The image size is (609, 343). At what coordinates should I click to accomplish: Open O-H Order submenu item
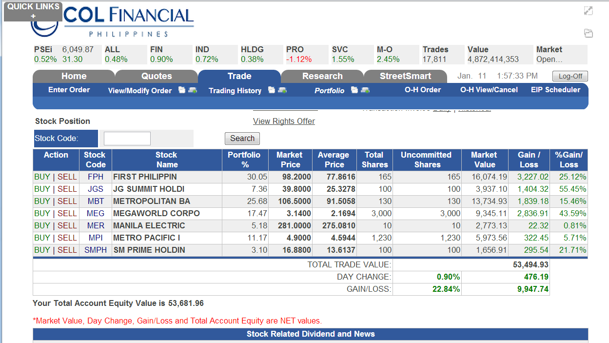pyautogui.click(x=423, y=90)
